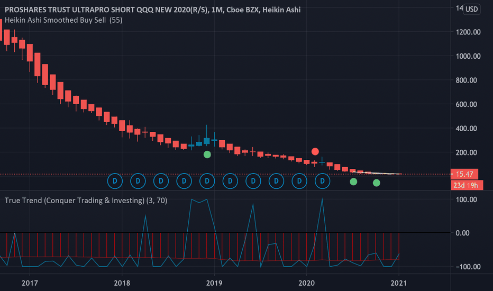493x291 pixels.
Task: Open the leftmost D dividend marker
Action: coord(115,181)
